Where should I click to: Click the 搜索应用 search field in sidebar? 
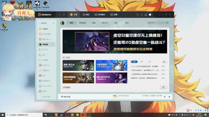(x=45, y=23)
